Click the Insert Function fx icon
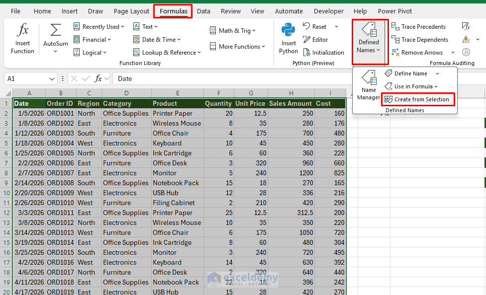 tap(22, 30)
